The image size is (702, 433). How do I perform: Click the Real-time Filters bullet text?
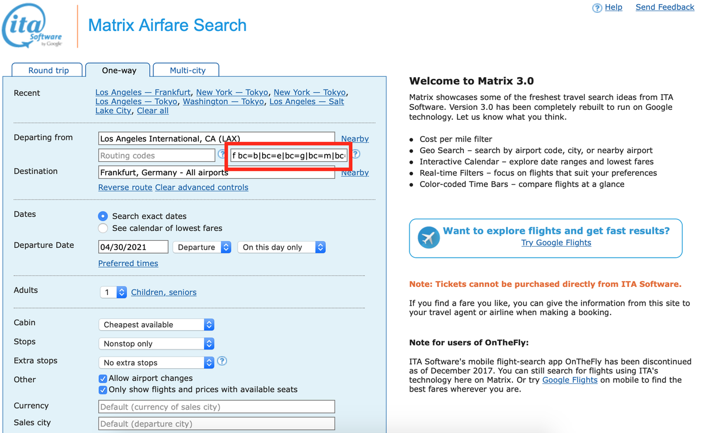[538, 173]
